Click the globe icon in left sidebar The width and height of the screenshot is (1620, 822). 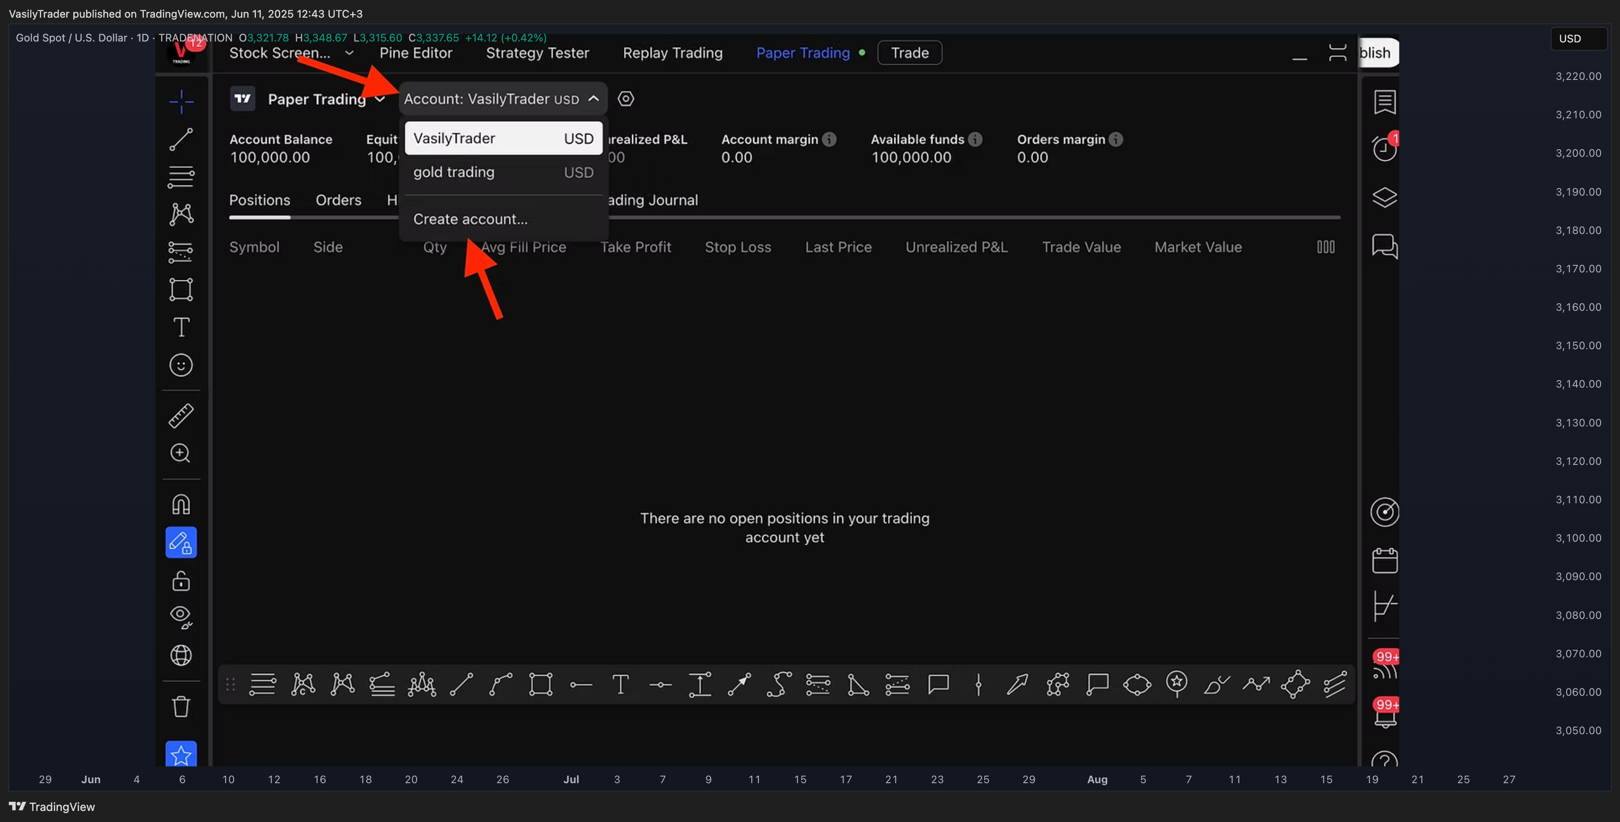tap(181, 655)
